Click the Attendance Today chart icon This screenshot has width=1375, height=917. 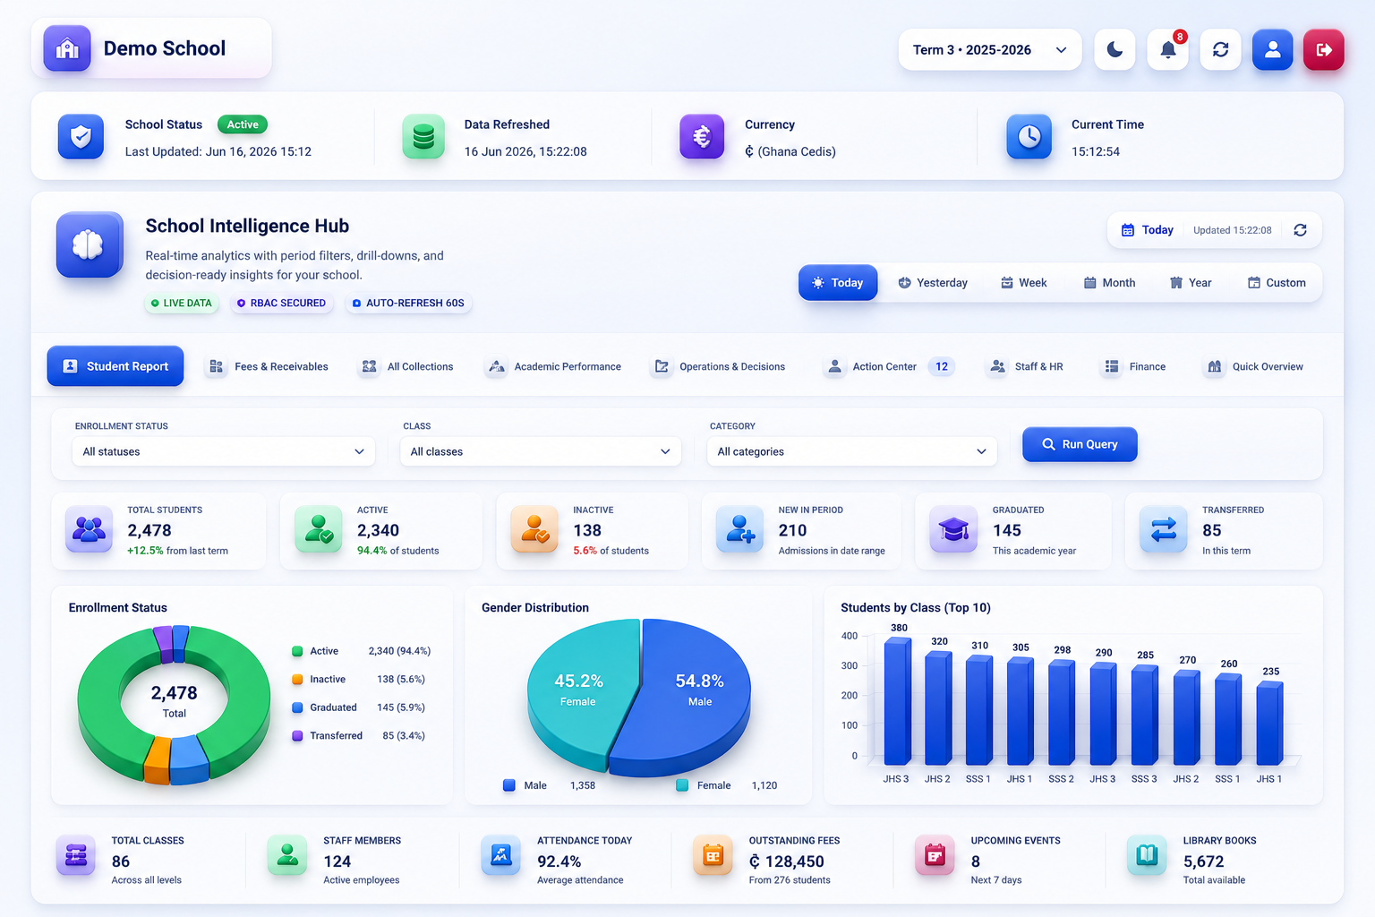click(x=500, y=856)
